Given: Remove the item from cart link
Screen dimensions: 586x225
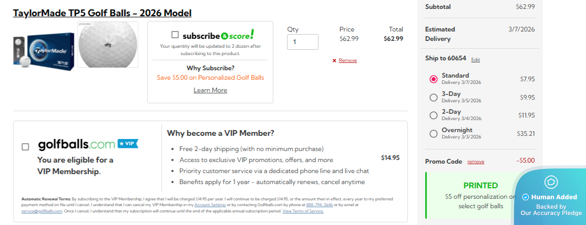Looking at the screenshot, I should click(348, 61).
